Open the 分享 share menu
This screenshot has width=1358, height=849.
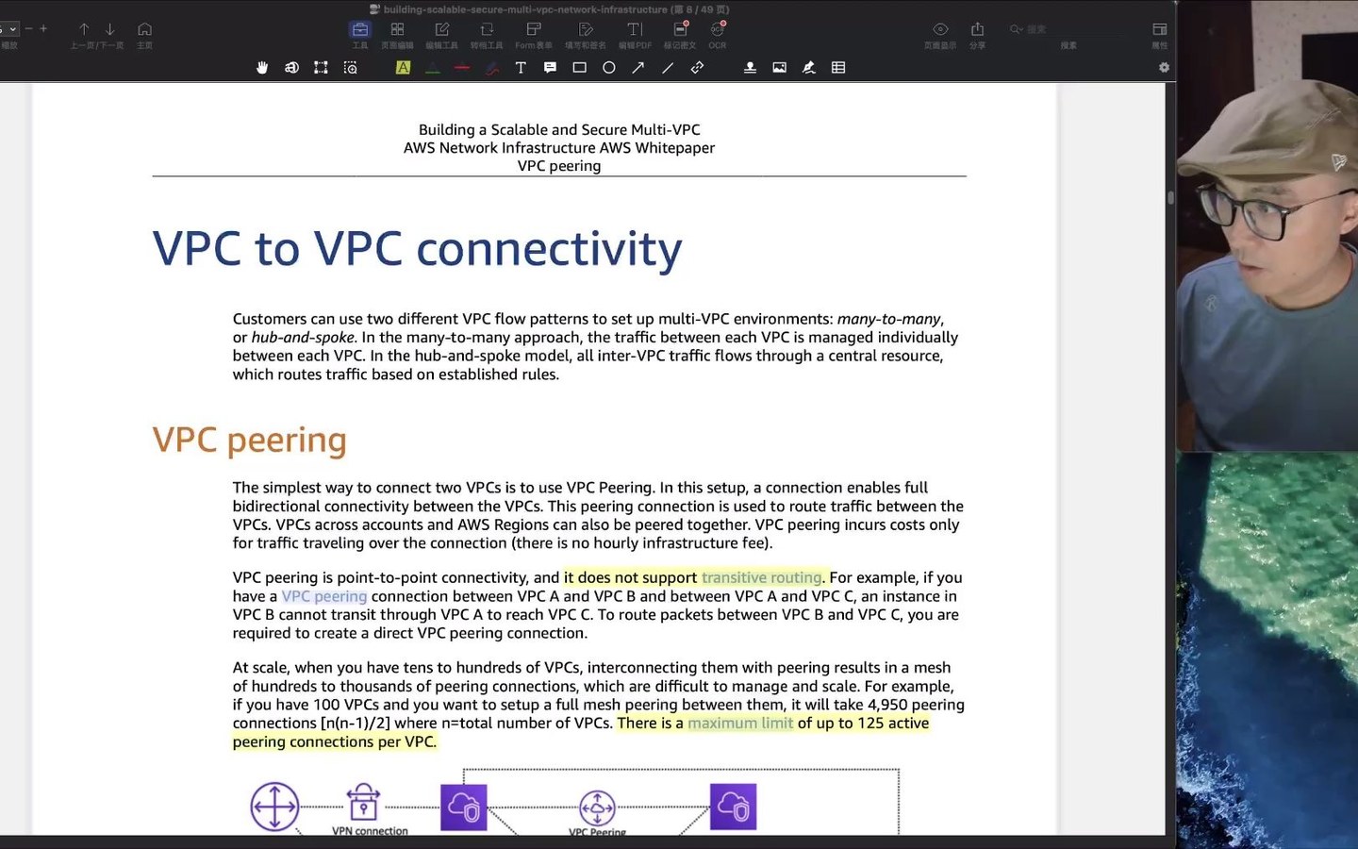pyautogui.click(x=977, y=35)
